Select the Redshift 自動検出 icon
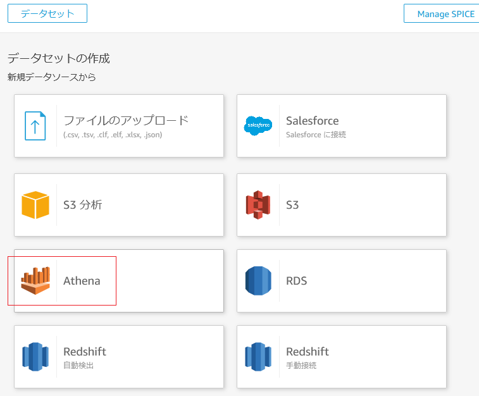 tap(35, 356)
